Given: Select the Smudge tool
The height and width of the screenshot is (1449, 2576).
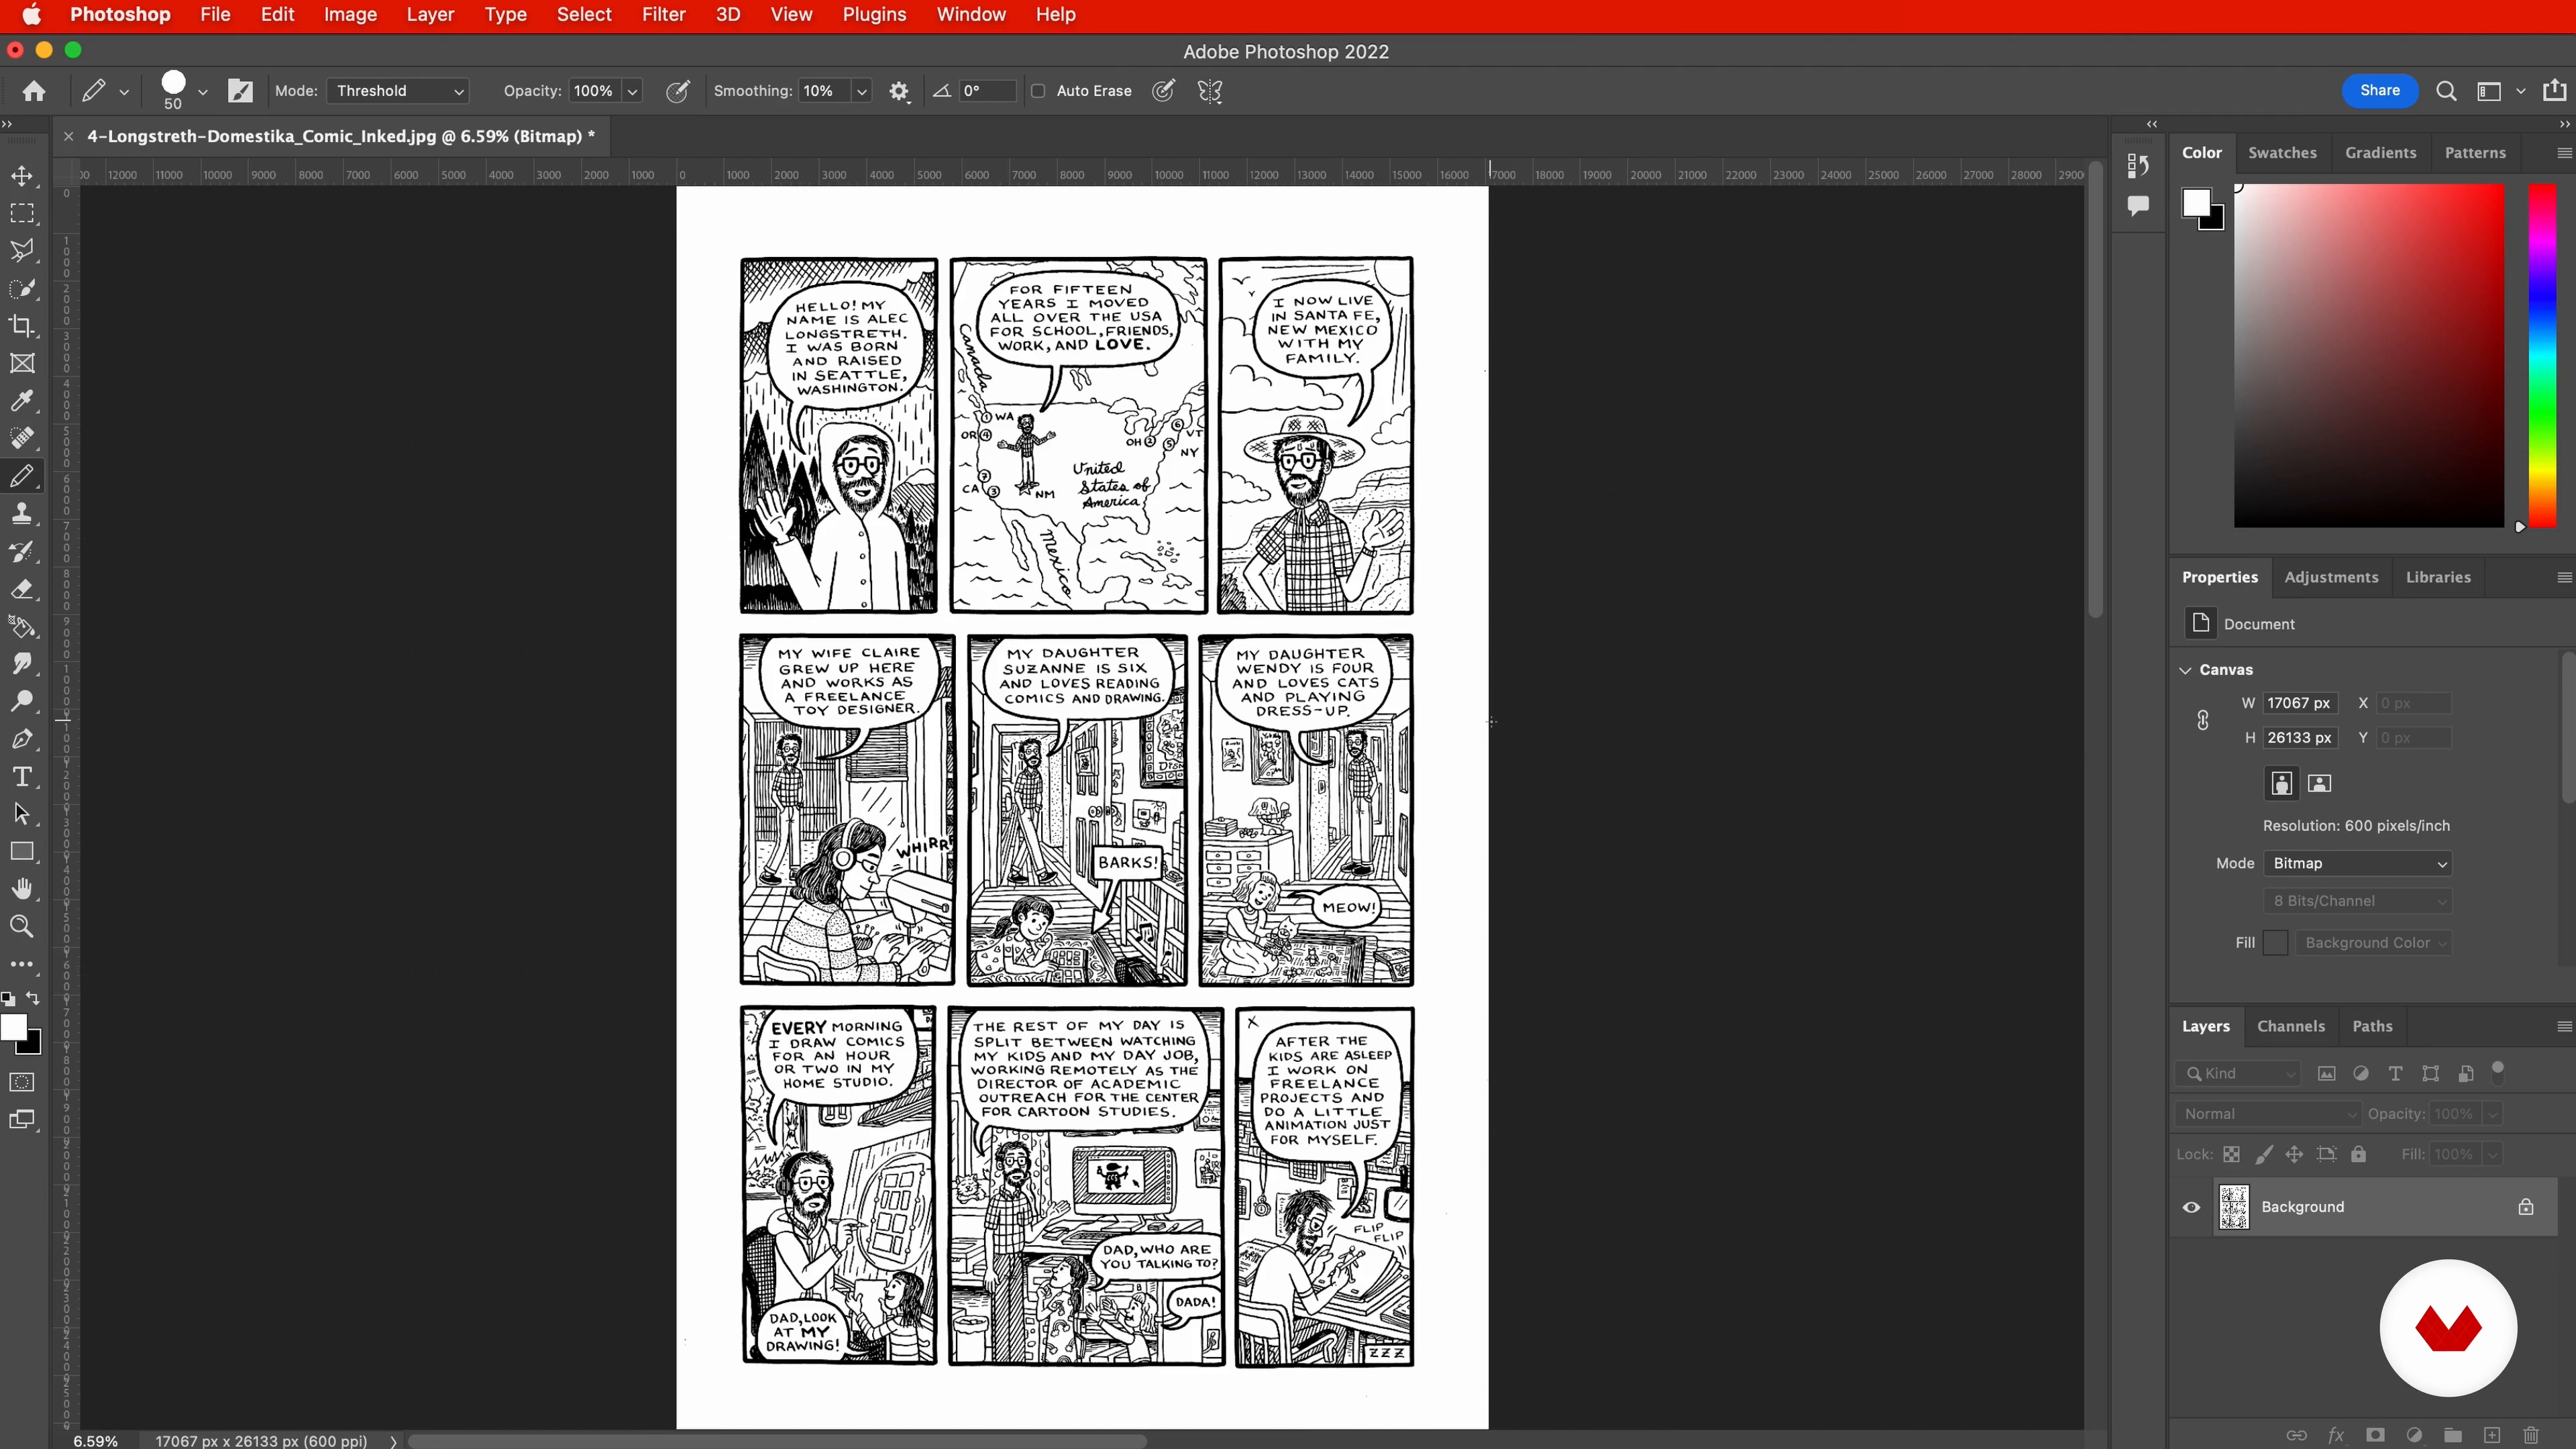Looking at the screenshot, I should 22,664.
